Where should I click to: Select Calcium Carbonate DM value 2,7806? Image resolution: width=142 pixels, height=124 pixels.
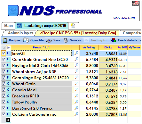pos(108,114)
